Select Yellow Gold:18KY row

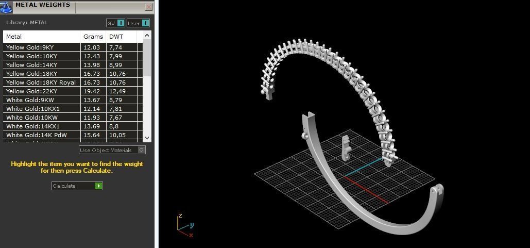coord(73,74)
